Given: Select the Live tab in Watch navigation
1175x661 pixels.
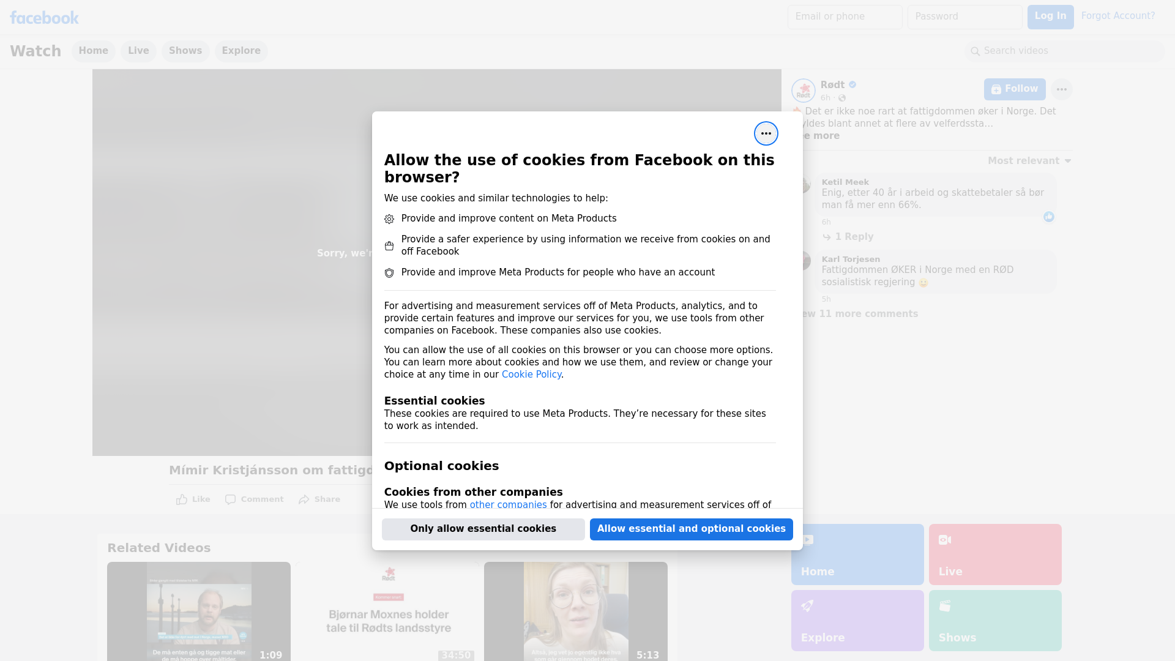Looking at the screenshot, I should (138, 51).
